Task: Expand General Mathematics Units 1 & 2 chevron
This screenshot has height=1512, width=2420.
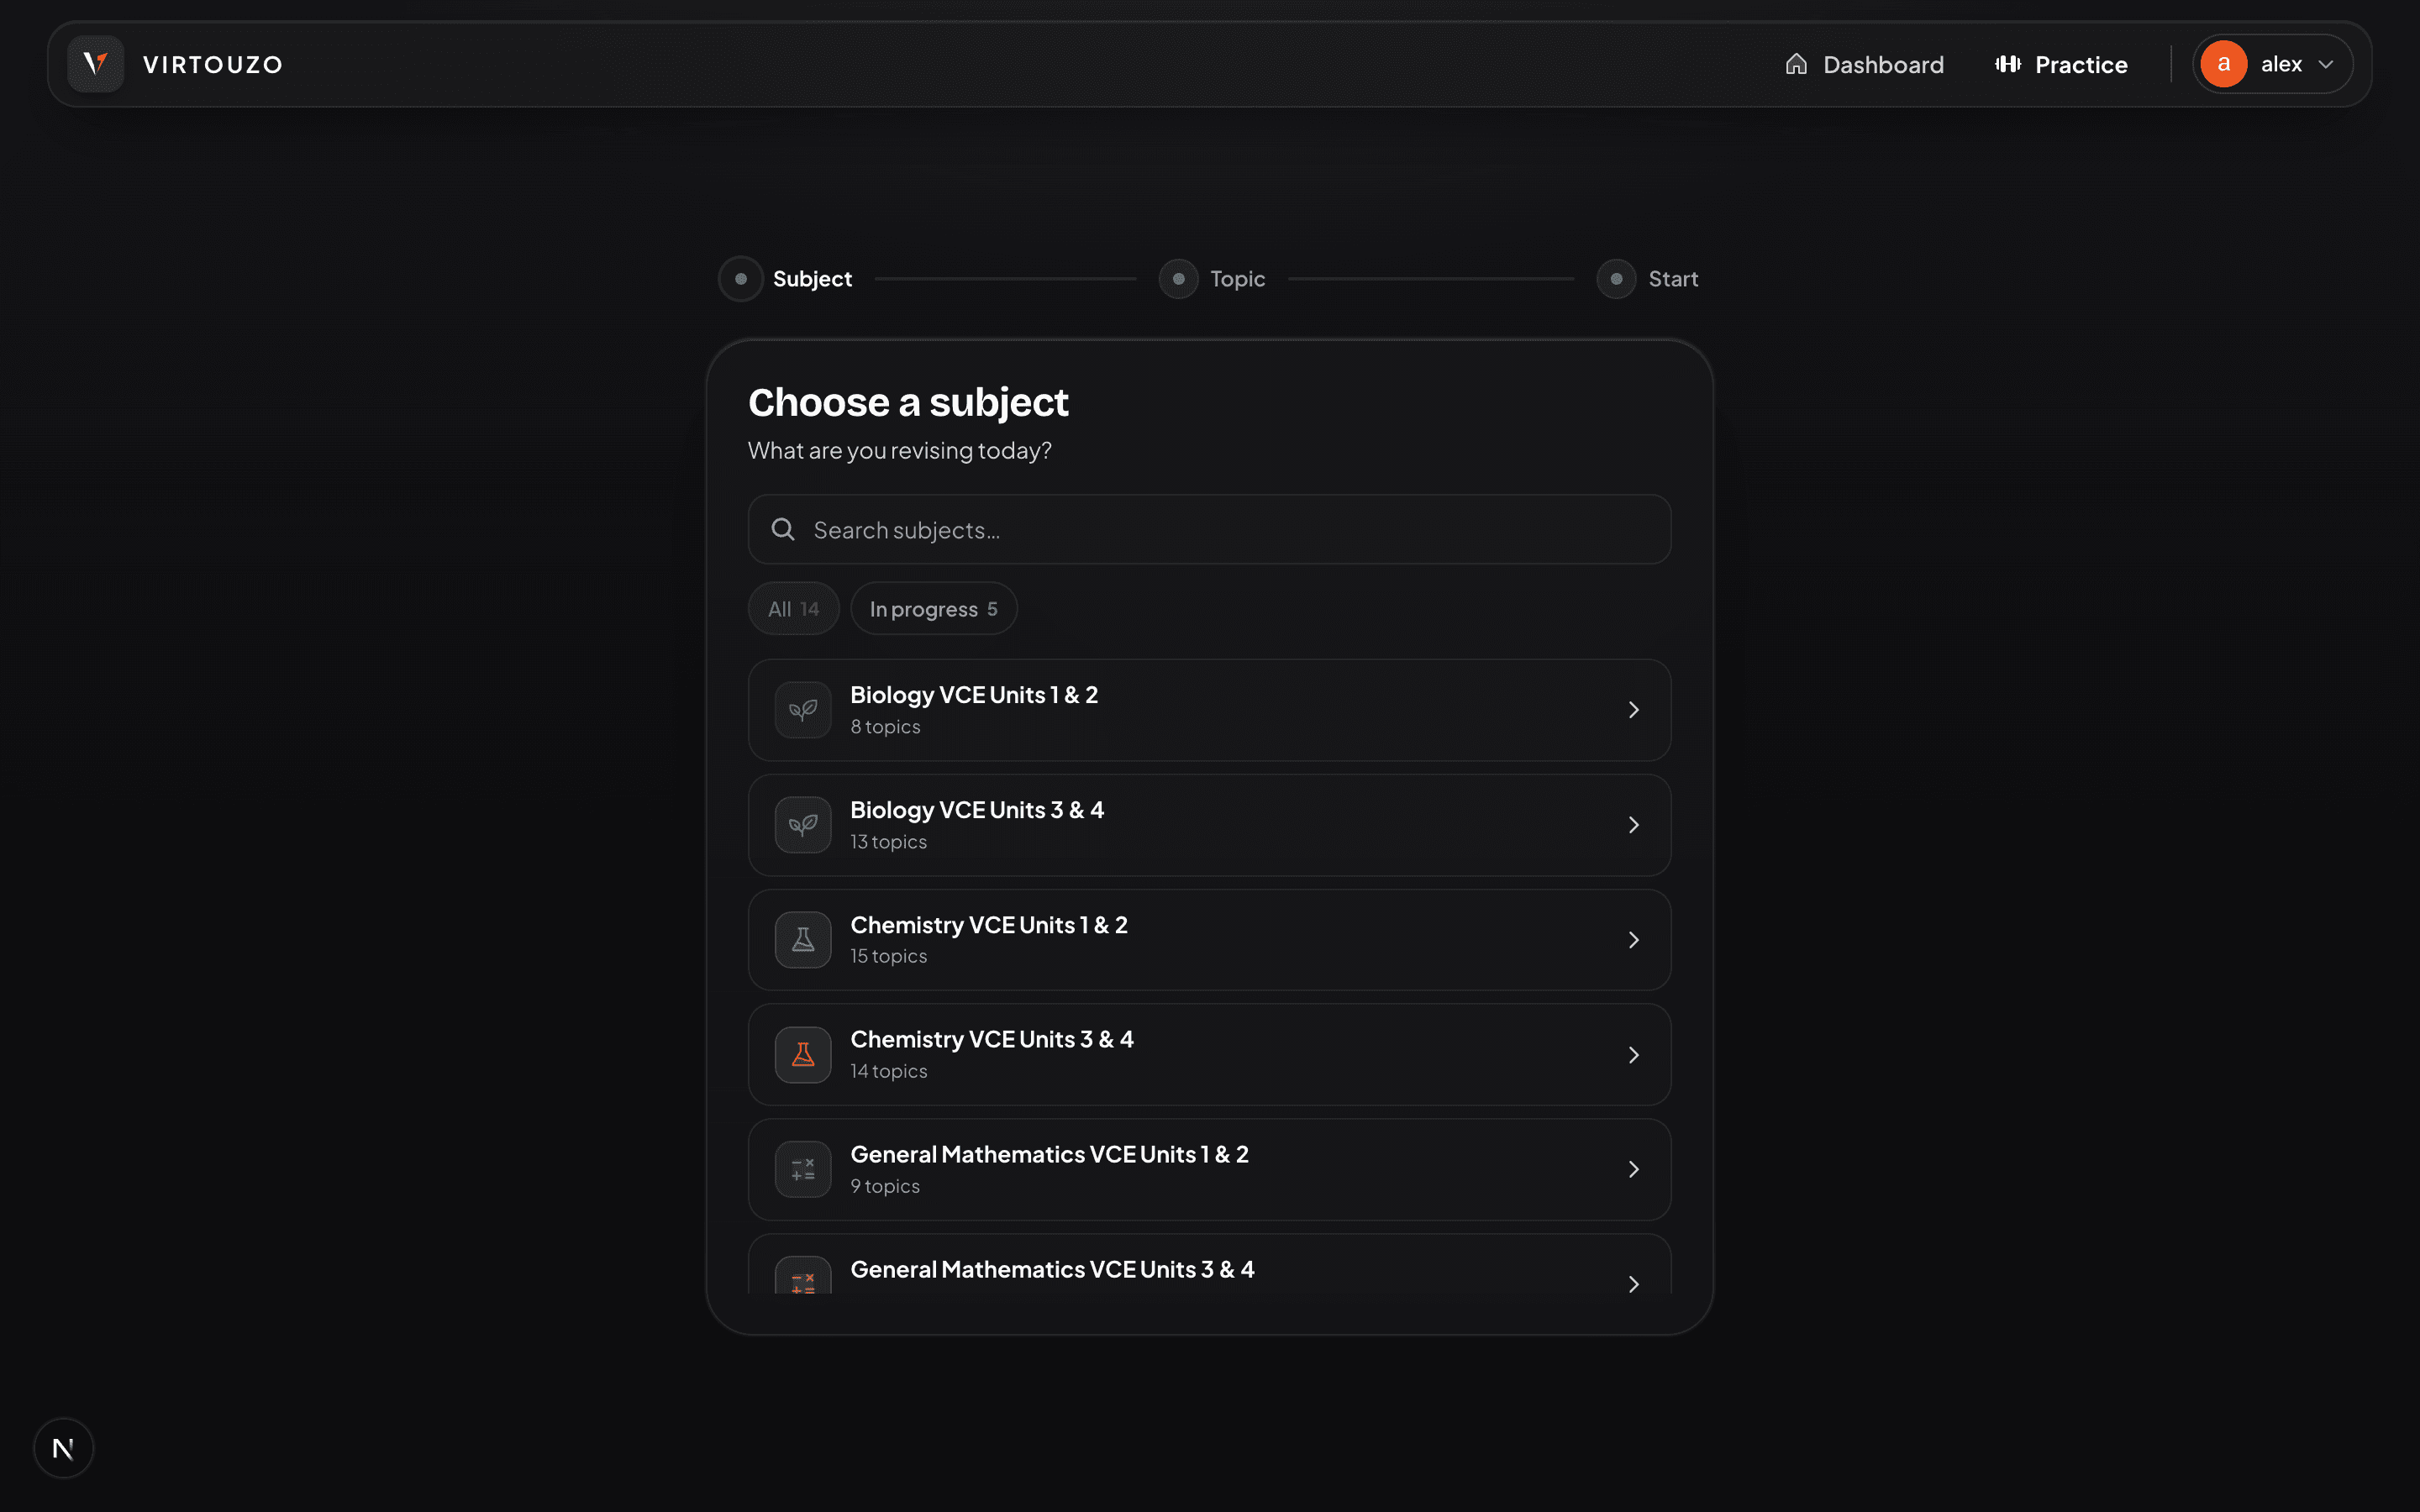Action: pos(1633,1169)
